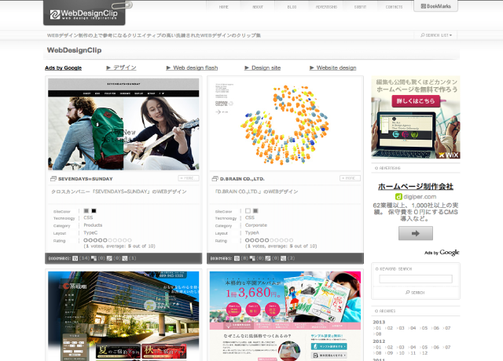Image resolution: width=503 pixels, height=361 pixels.
Task: Open the hotel building site thumbnail
Action: pos(123,316)
